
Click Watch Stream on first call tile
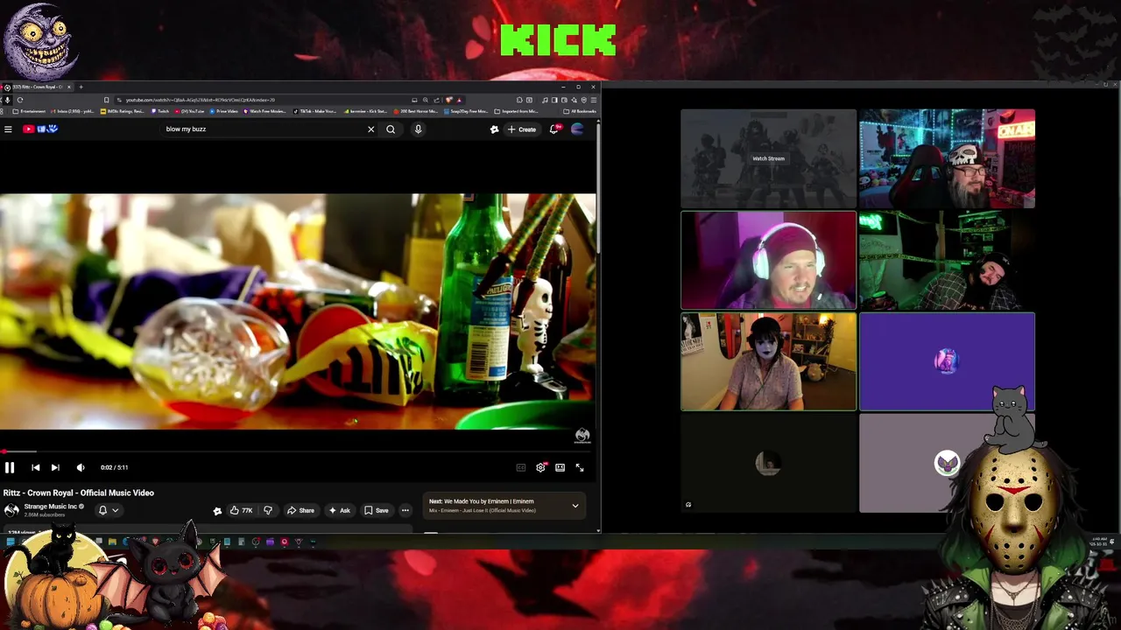pyautogui.click(x=768, y=158)
